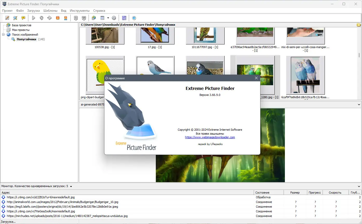Click the start download play icon
Viewport: 362px width, 224px height.
pos(33,18)
